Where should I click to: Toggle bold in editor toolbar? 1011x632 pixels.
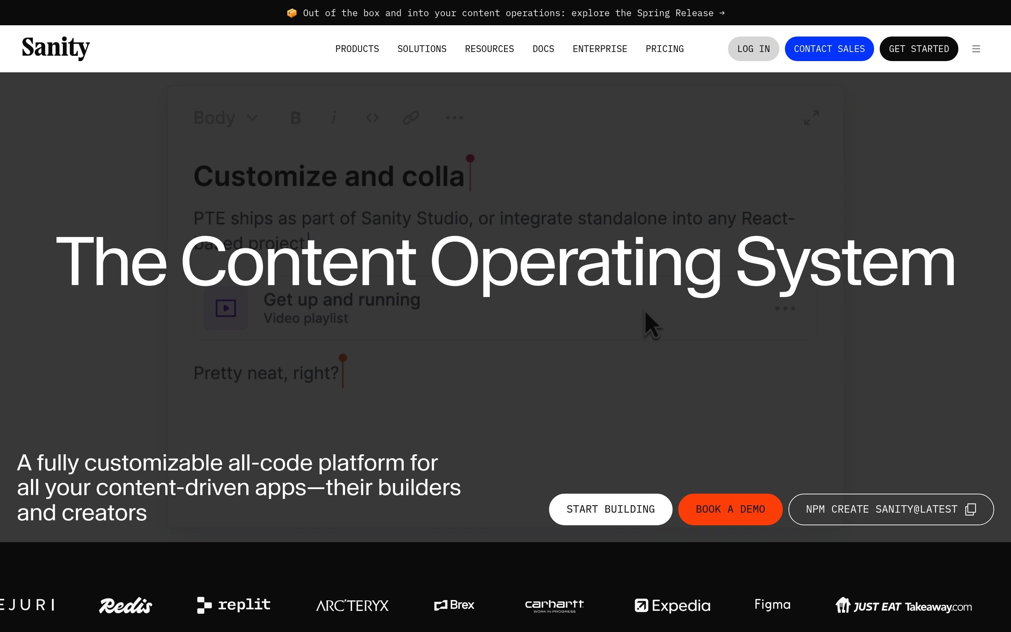coord(295,118)
